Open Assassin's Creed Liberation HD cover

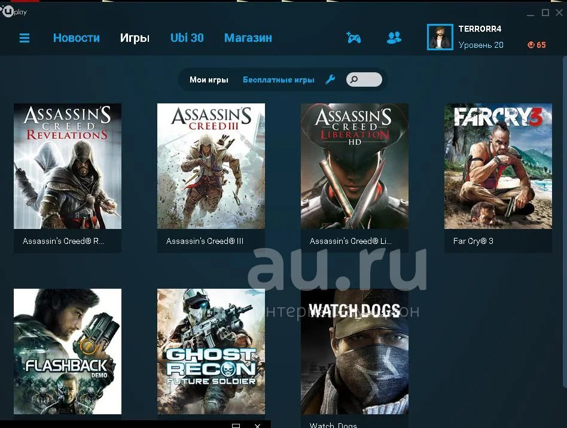coord(354,166)
